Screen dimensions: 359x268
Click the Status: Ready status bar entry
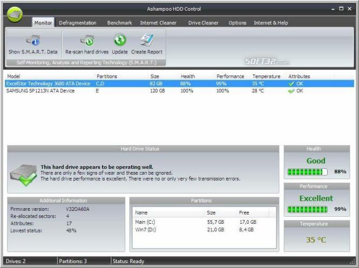(128, 261)
